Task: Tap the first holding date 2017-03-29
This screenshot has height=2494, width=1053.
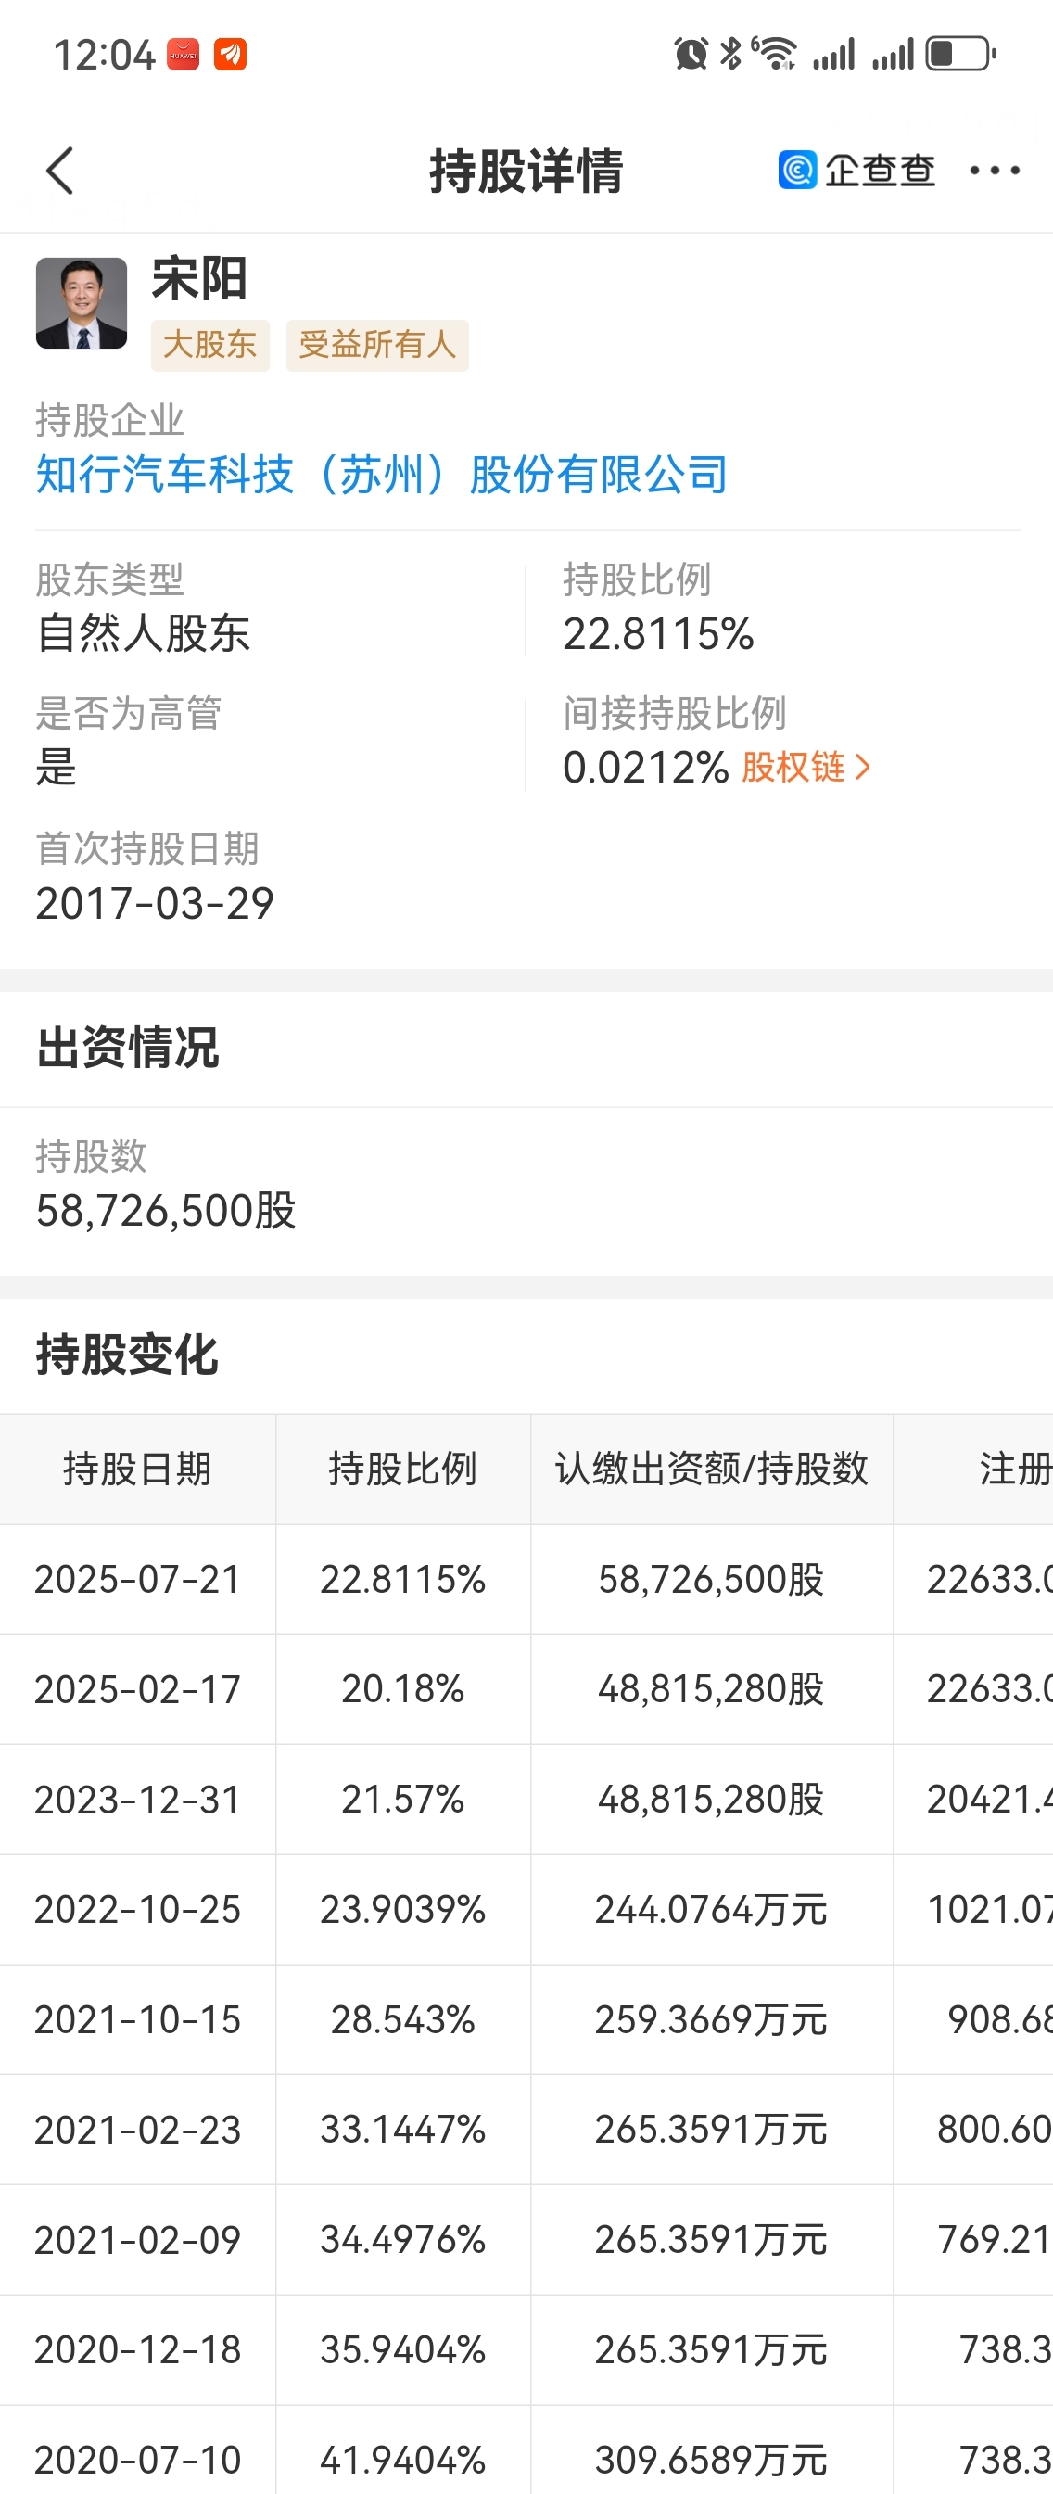Action: pos(155,903)
